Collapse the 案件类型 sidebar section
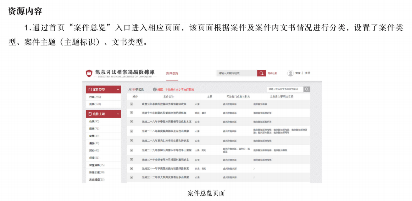412x201 pixels. (118, 89)
